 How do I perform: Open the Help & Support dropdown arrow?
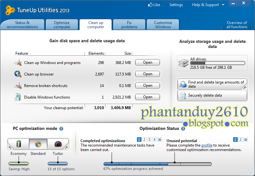click(223, 5)
